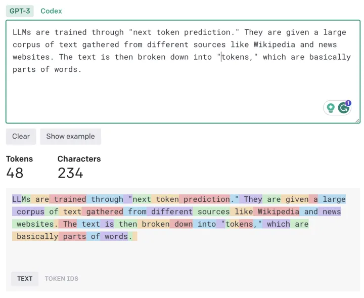Click the green lightbulb suggestion icon
Screen dimensions: 364x298
coord(331,108)
